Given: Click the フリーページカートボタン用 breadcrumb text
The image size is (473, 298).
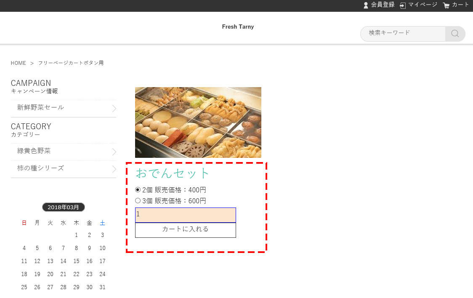Looking at the screenshot, I should coord(71,63).
